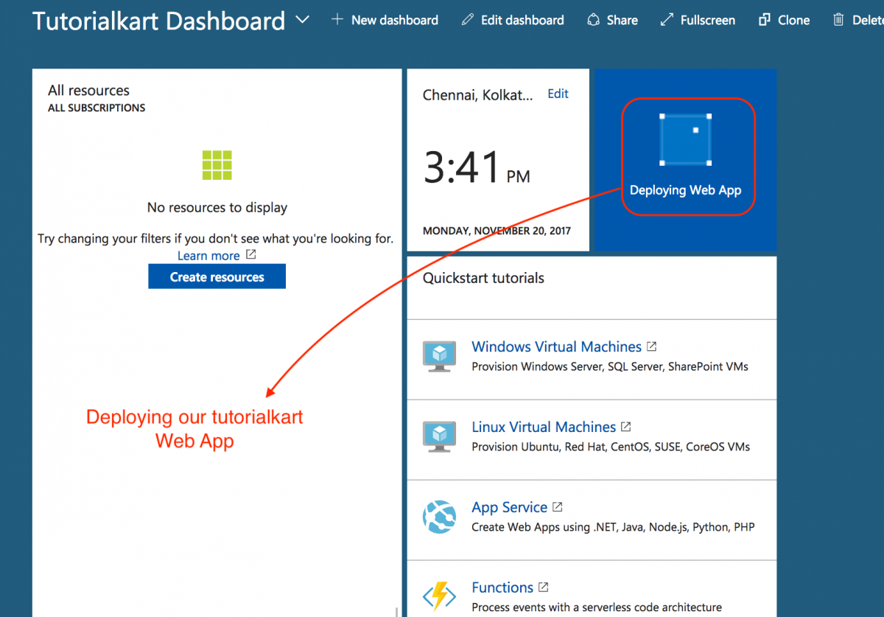Create a New dashboard

(385, 20)
